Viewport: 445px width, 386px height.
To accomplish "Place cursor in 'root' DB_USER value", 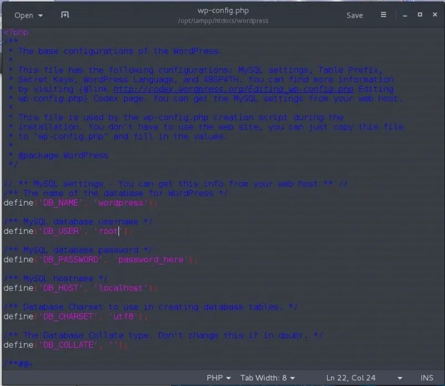I will [108, 231].
